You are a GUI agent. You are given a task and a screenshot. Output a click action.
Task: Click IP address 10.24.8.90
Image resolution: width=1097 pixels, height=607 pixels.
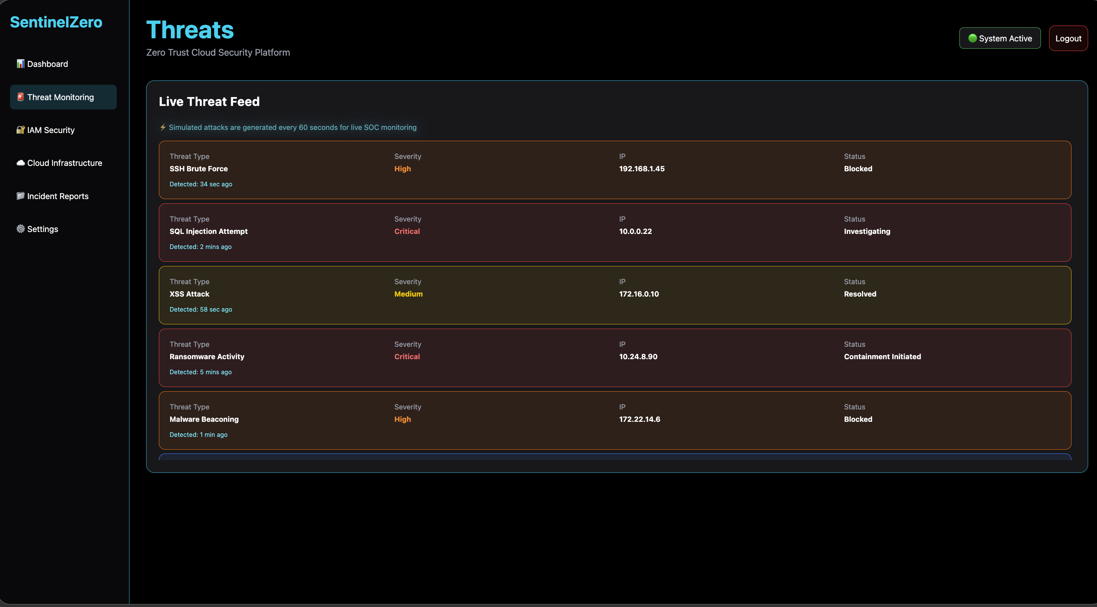(638, 356)
